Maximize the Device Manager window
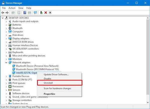Image resolution: width=150 pixels, height=109 pixels. coord(136,3)
